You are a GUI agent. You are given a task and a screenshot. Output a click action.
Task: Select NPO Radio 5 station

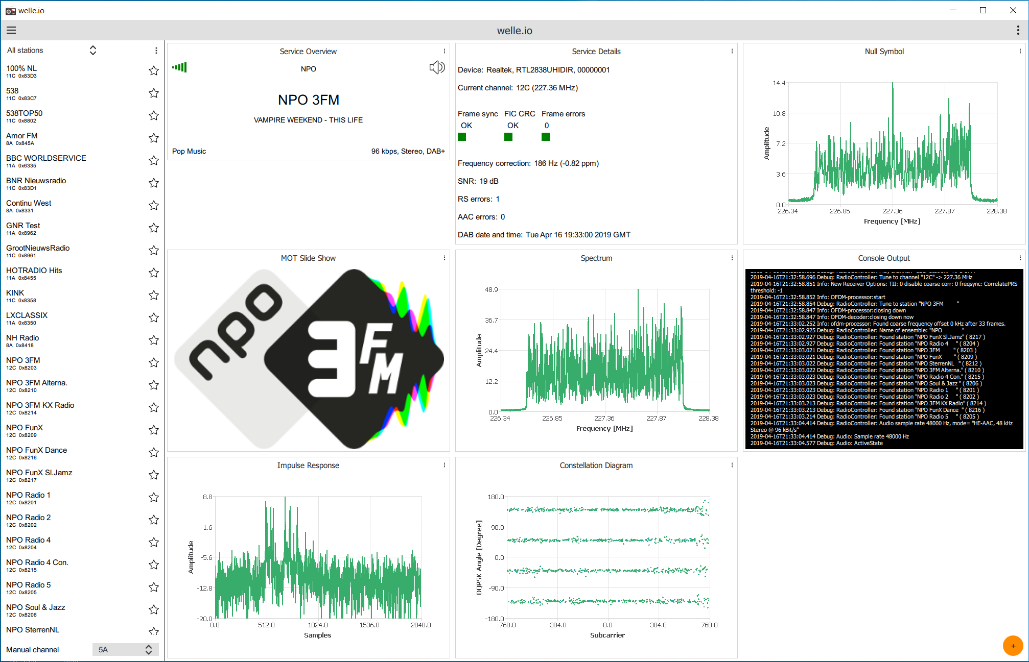tap(74, 587)
